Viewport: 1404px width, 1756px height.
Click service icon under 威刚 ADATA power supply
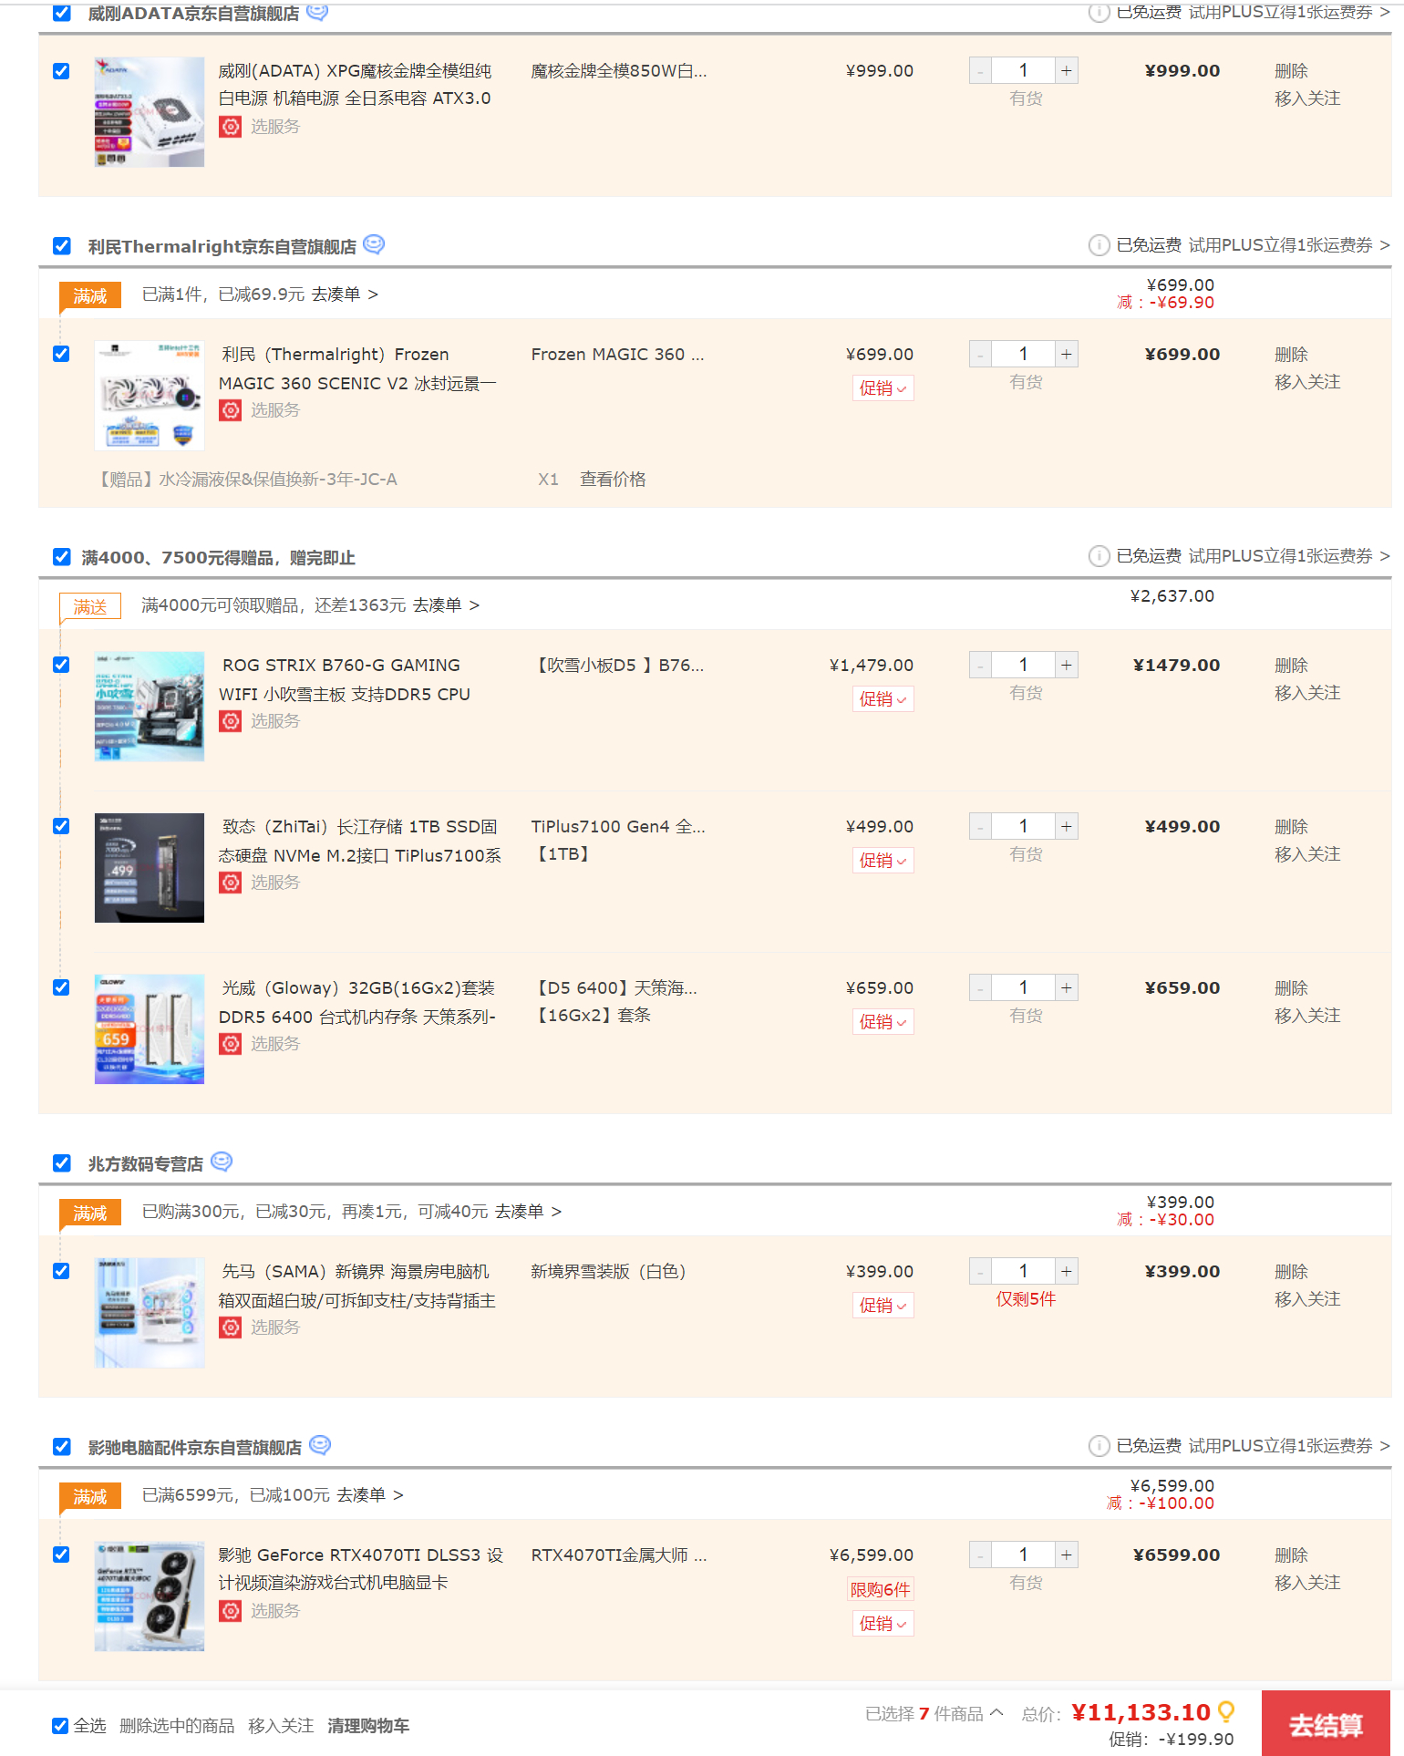tap(231, 127)
